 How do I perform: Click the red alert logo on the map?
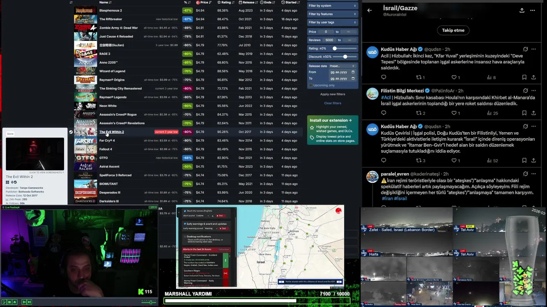point(338,211)
